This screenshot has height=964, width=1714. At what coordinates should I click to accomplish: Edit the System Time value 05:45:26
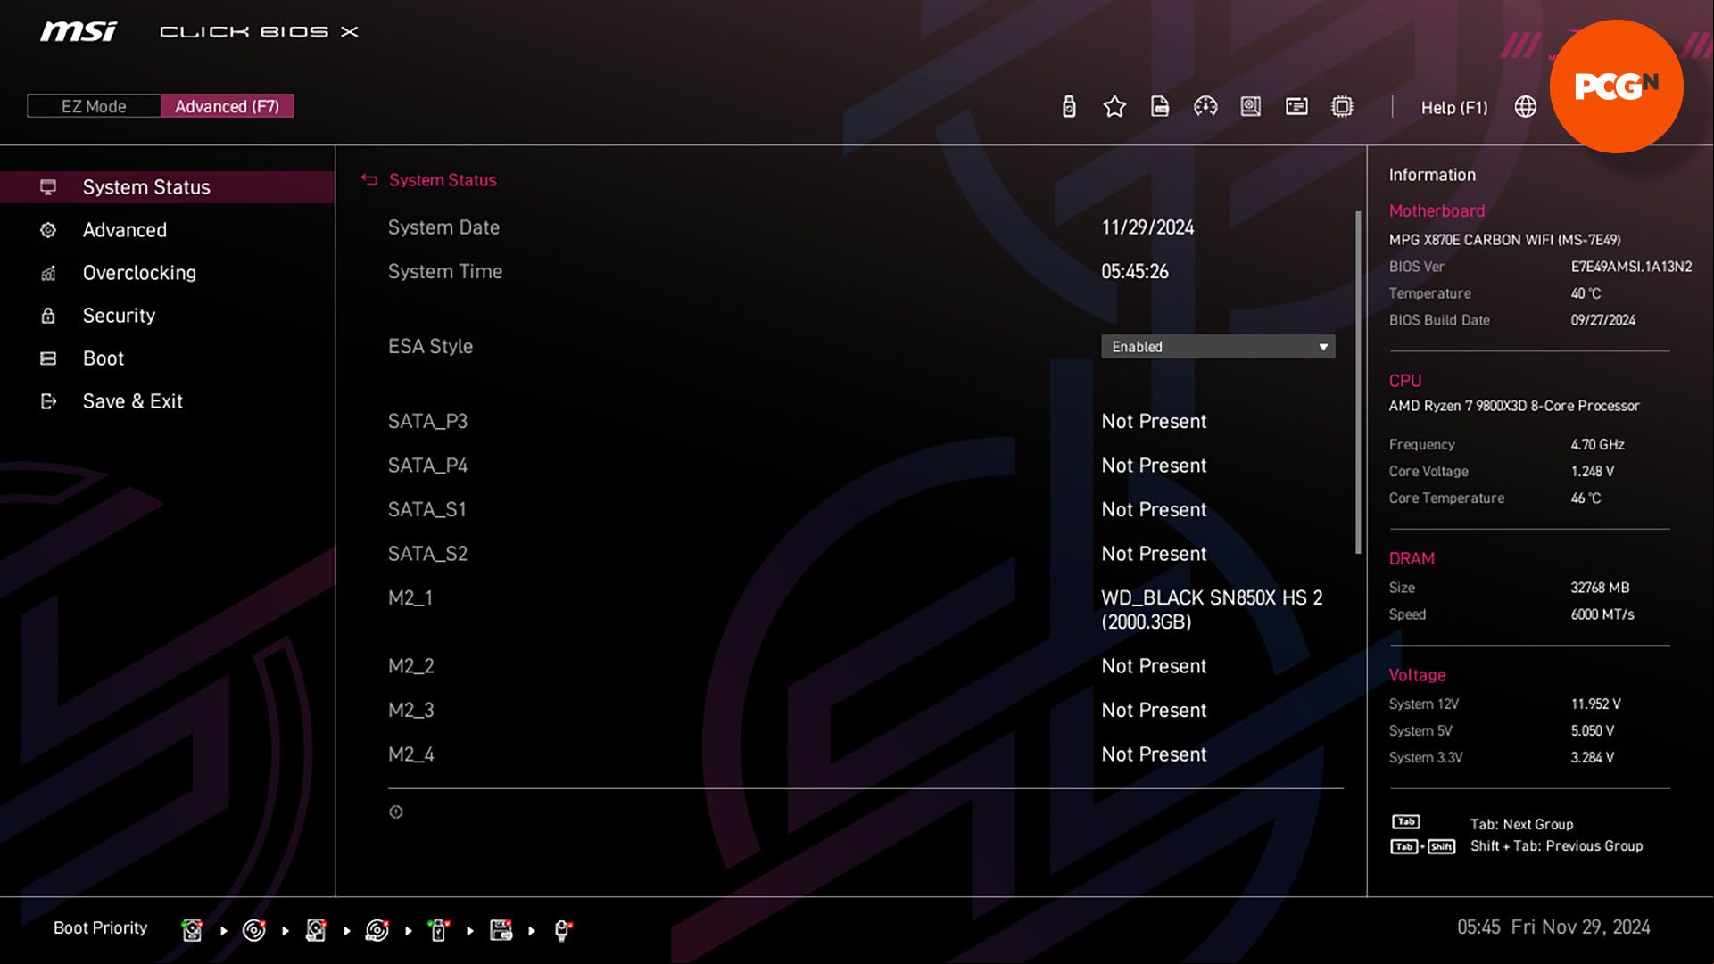point(1135,271)
